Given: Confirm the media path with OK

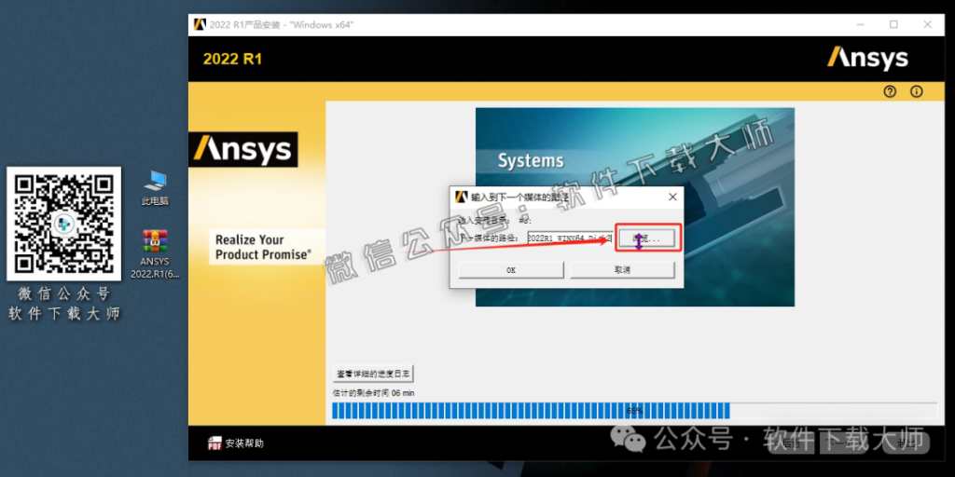Looking at the screenshot, I should pyautogui.click(x=511, y=269).
